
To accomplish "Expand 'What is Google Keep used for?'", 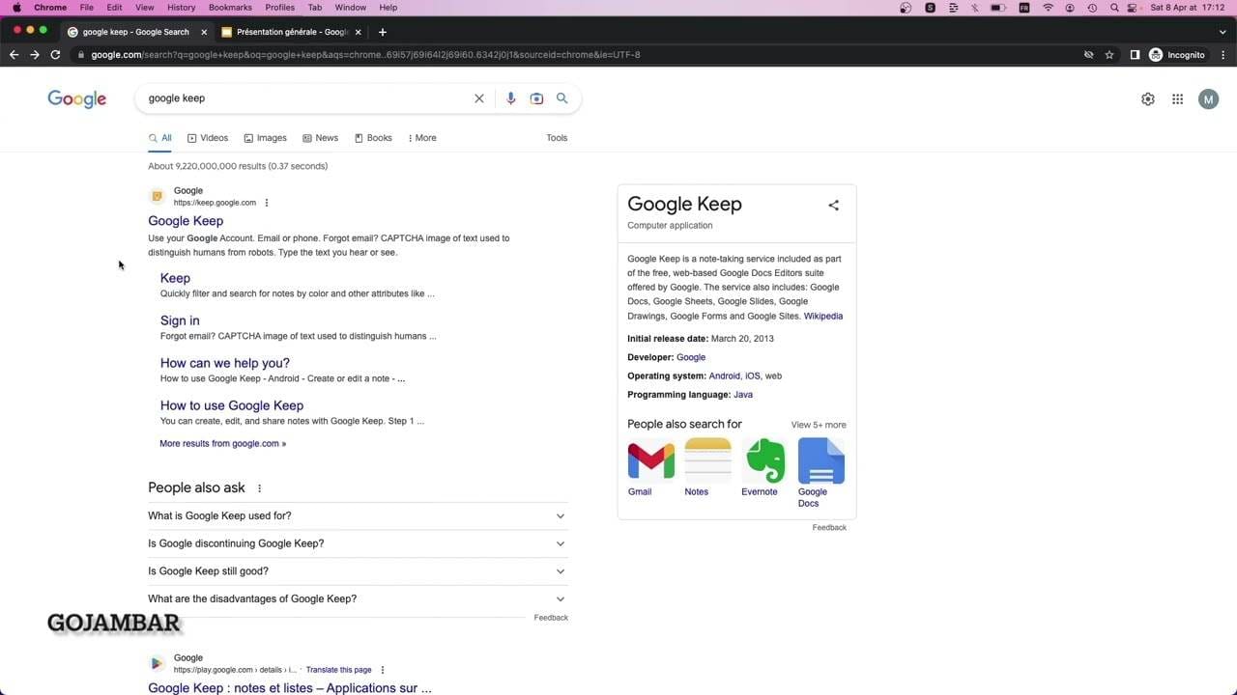I will pyautogui.click(x=358, y=516).
